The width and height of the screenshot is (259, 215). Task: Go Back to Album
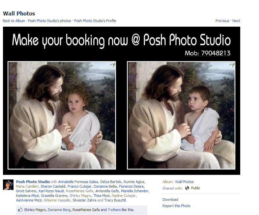pos(14,21)
